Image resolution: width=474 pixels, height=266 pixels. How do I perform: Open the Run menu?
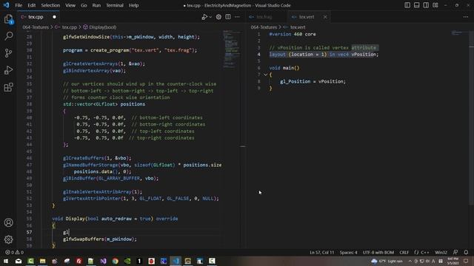96,5
